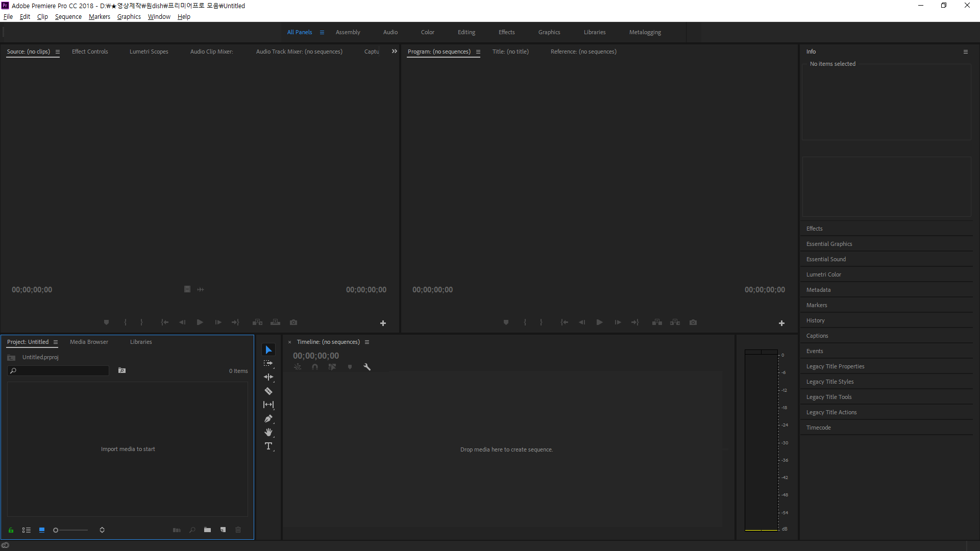Image resolution: width=980 pixels, height=551 pixels.
Task: Toggle project read/write green lock
Action: pos(11,530)
